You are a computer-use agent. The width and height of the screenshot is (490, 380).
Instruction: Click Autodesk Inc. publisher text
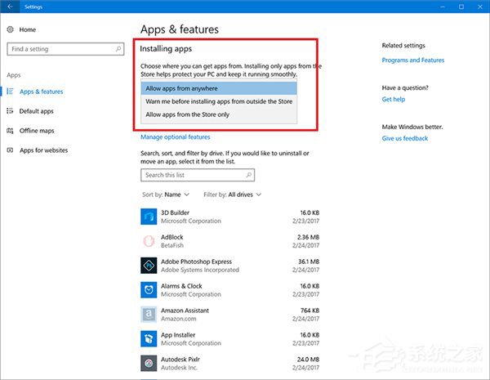[x=179, y=368]
